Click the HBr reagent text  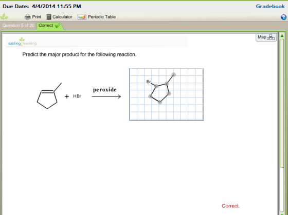pyautogui.click(x=77, y=96)
